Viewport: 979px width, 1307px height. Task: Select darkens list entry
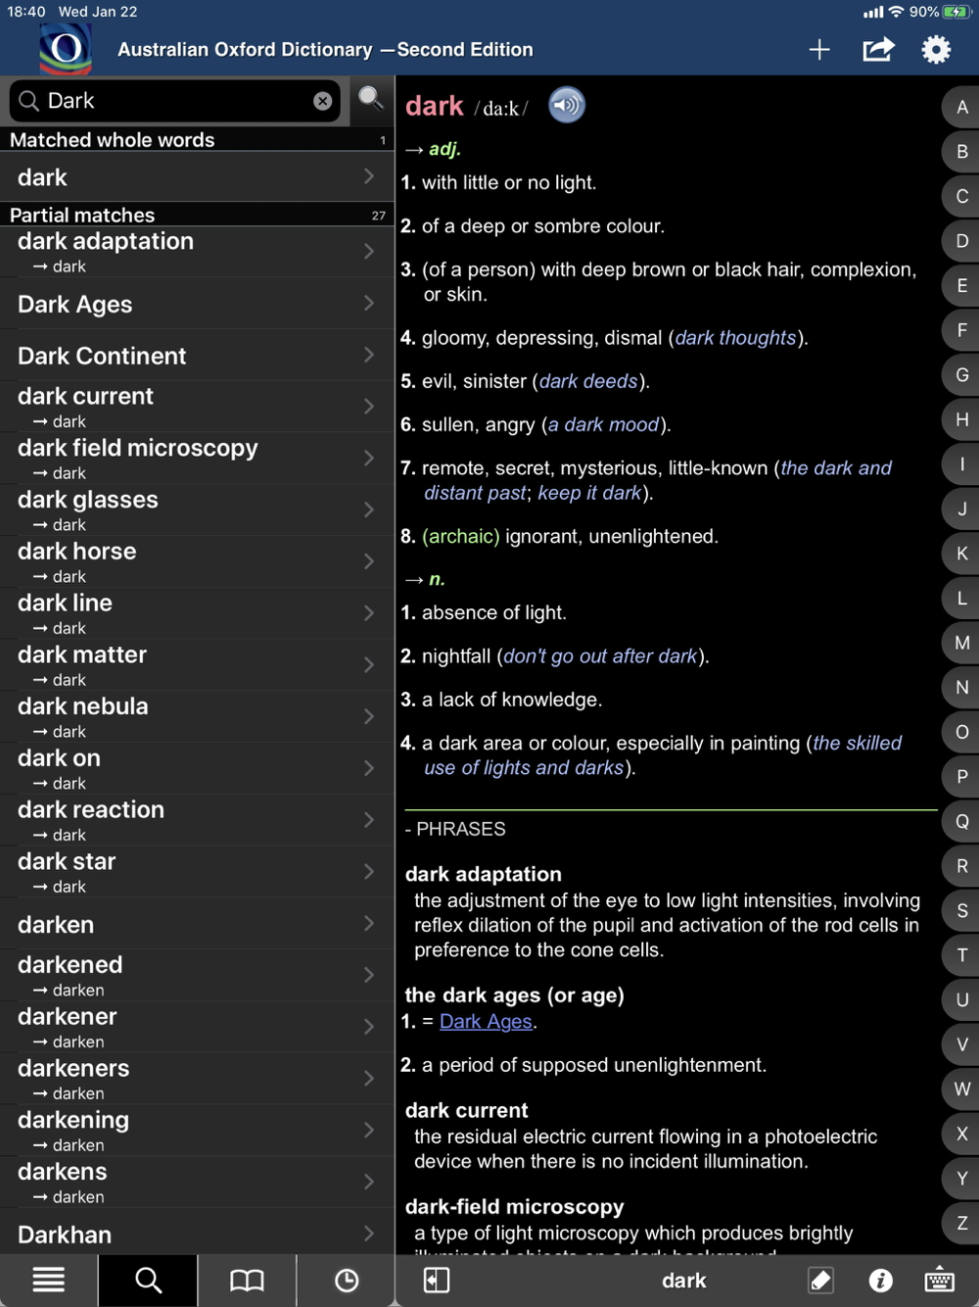pos(196,1183)
